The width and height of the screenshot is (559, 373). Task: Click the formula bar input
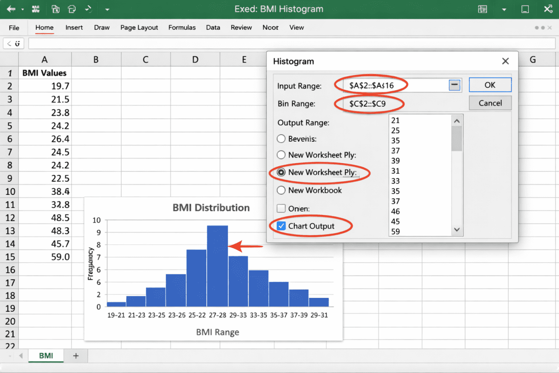click(292, 43)
